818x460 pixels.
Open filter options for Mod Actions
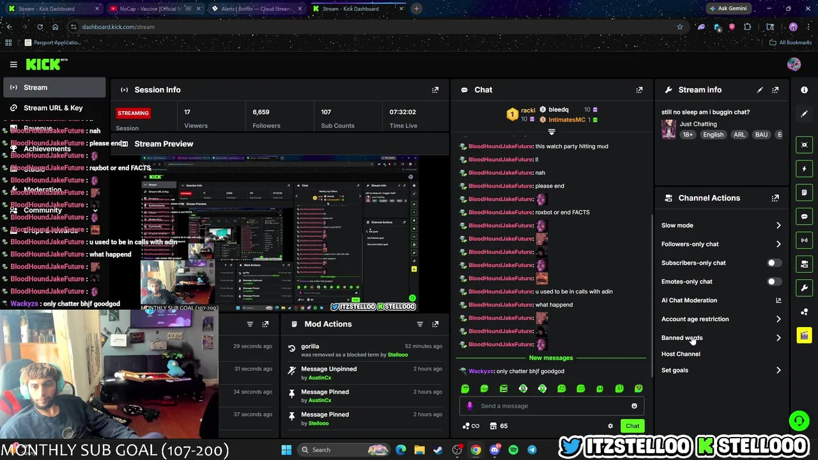pyautogui.click(x=420, y=324)
